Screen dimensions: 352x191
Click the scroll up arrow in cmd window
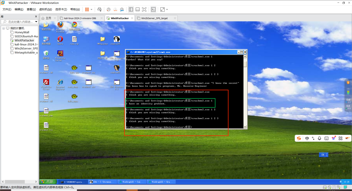245,57
